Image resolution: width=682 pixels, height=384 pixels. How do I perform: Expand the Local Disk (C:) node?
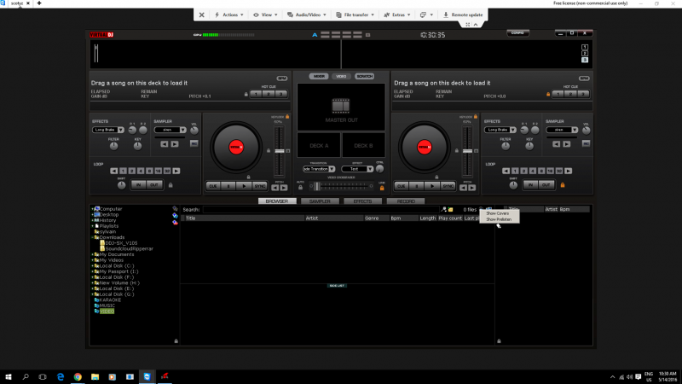[93, 265]
